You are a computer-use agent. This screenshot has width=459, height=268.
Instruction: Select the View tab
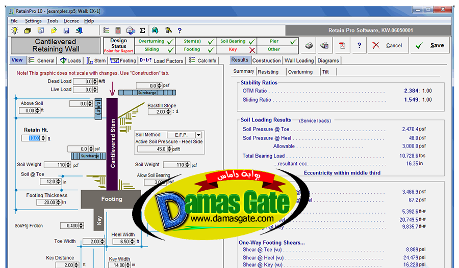pos(17,60)
